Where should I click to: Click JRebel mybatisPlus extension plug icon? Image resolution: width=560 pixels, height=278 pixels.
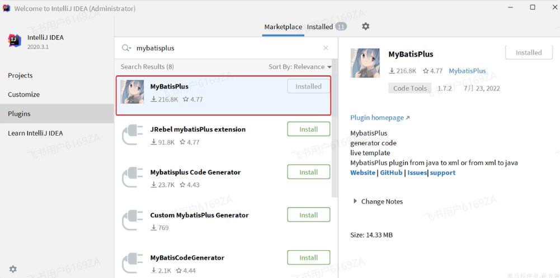coord(132,135)
